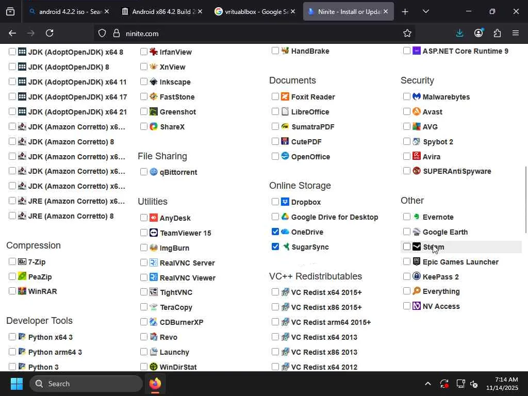Click the RealVNC Viewer label

tap(188, 278)
